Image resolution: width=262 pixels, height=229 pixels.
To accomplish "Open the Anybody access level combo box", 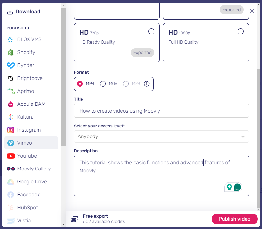I will (161, 136).
